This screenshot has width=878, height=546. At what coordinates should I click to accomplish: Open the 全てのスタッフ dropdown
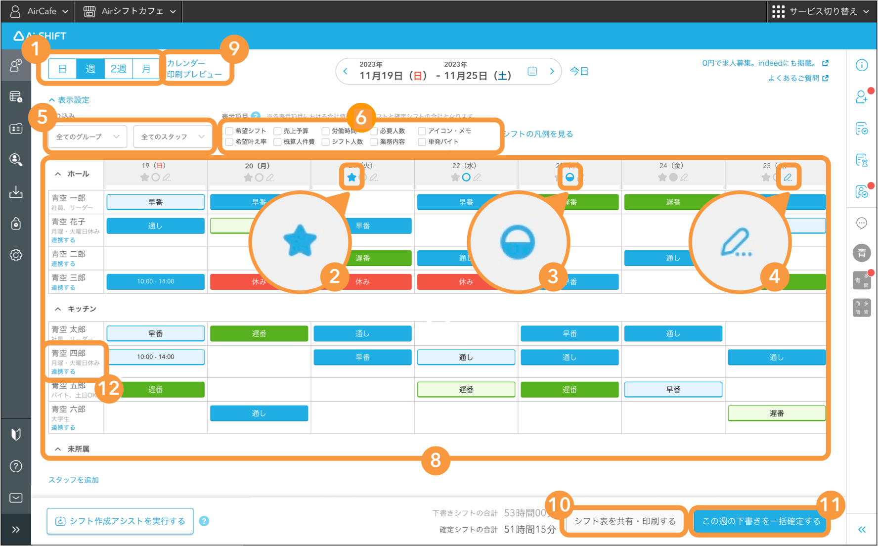173,136
